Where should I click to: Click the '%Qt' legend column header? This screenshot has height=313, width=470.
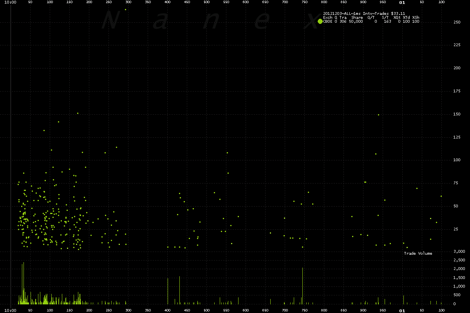[397, 18]
